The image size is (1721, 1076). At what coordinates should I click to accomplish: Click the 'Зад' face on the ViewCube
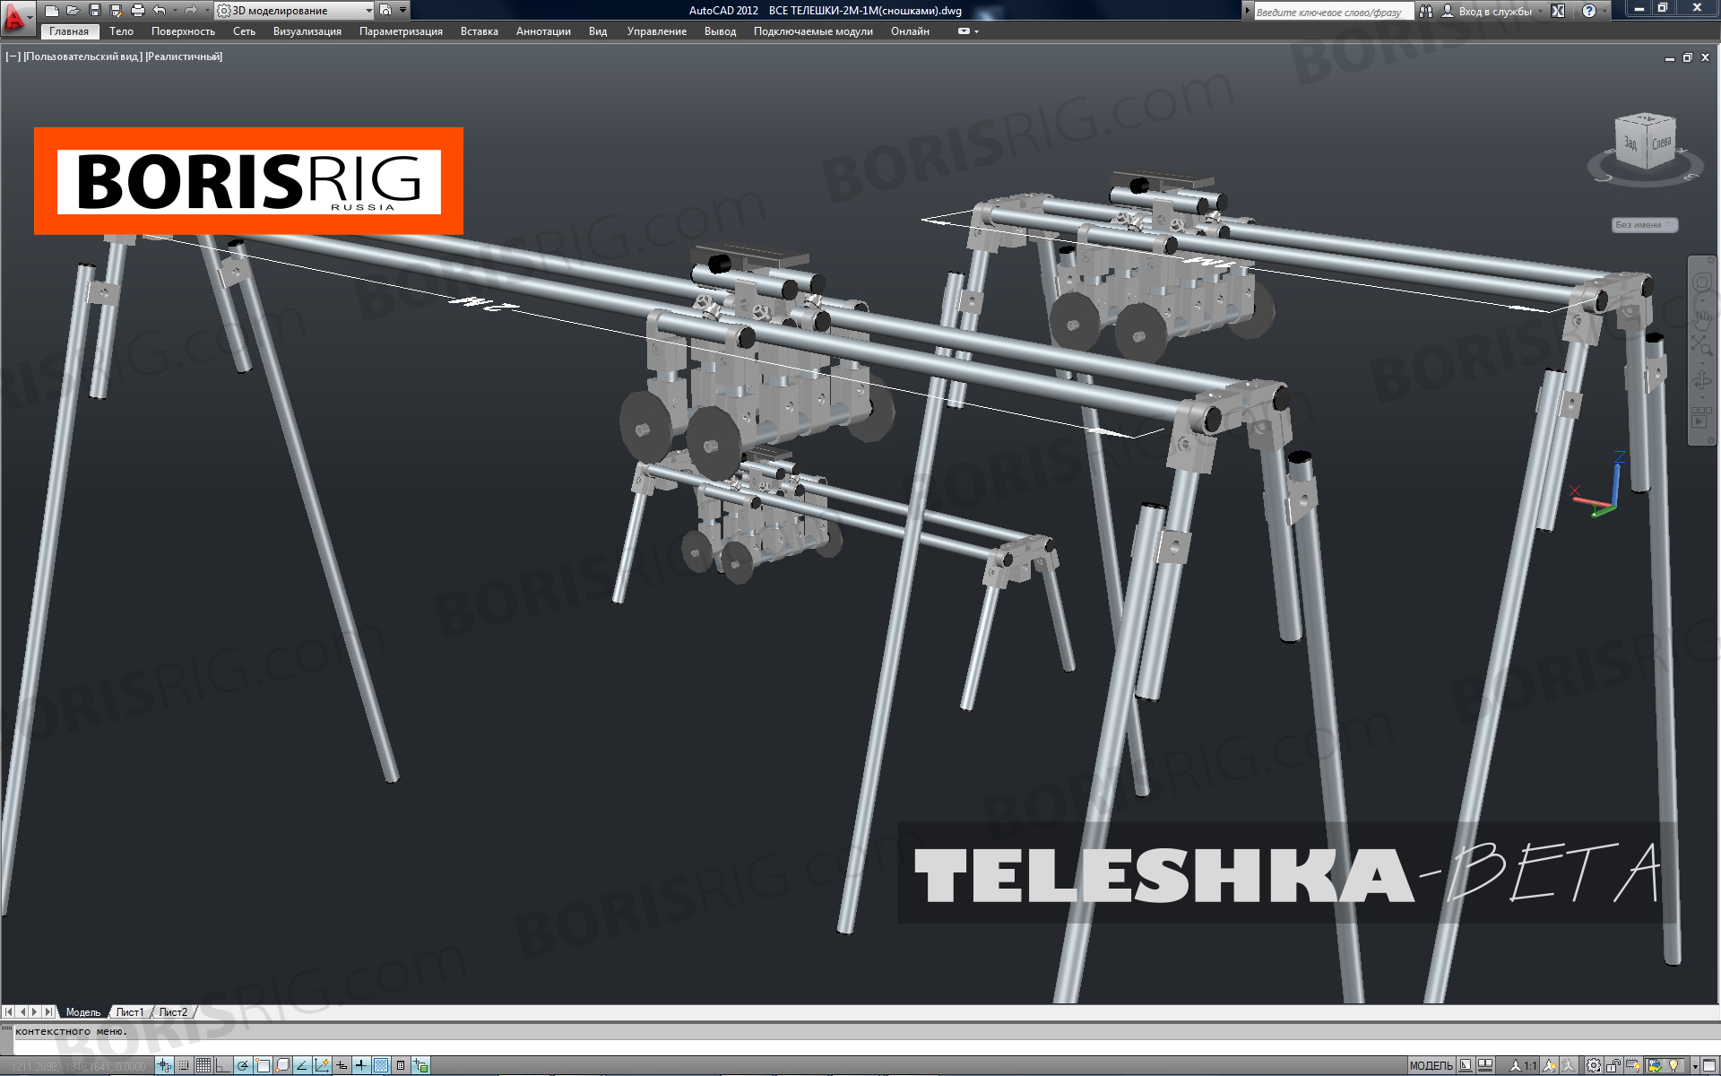click(x=1631, y=143)
